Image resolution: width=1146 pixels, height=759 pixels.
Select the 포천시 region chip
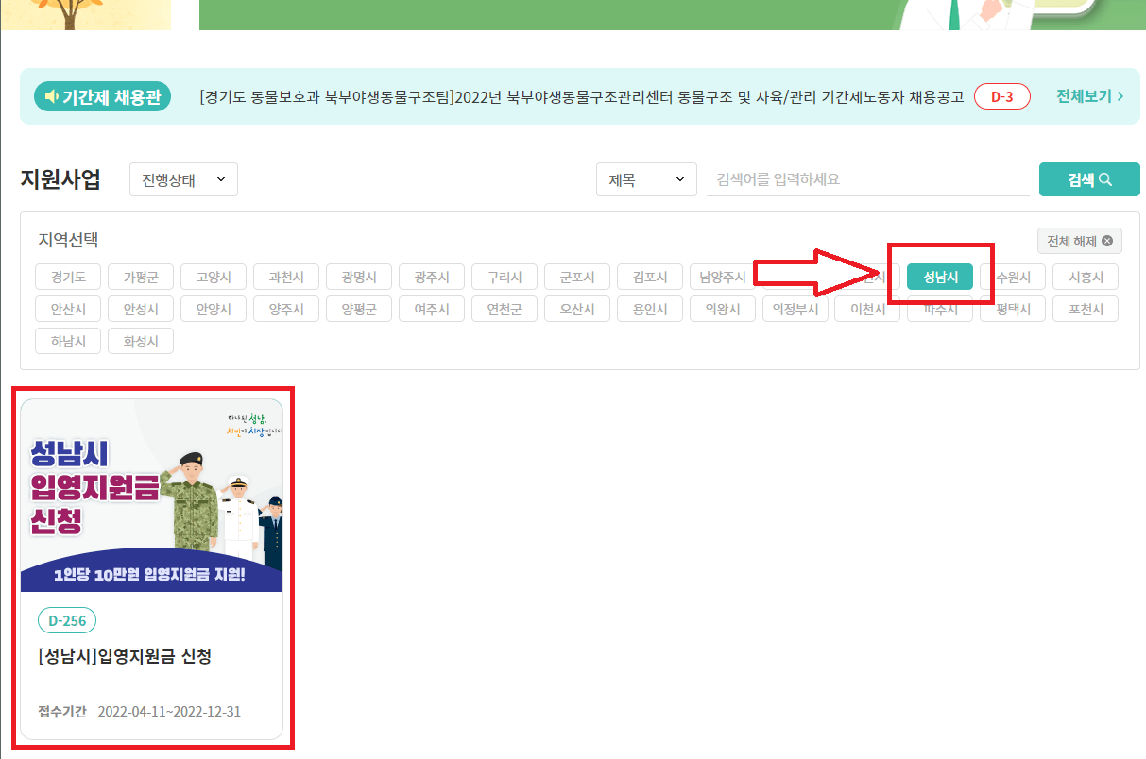1086,309
